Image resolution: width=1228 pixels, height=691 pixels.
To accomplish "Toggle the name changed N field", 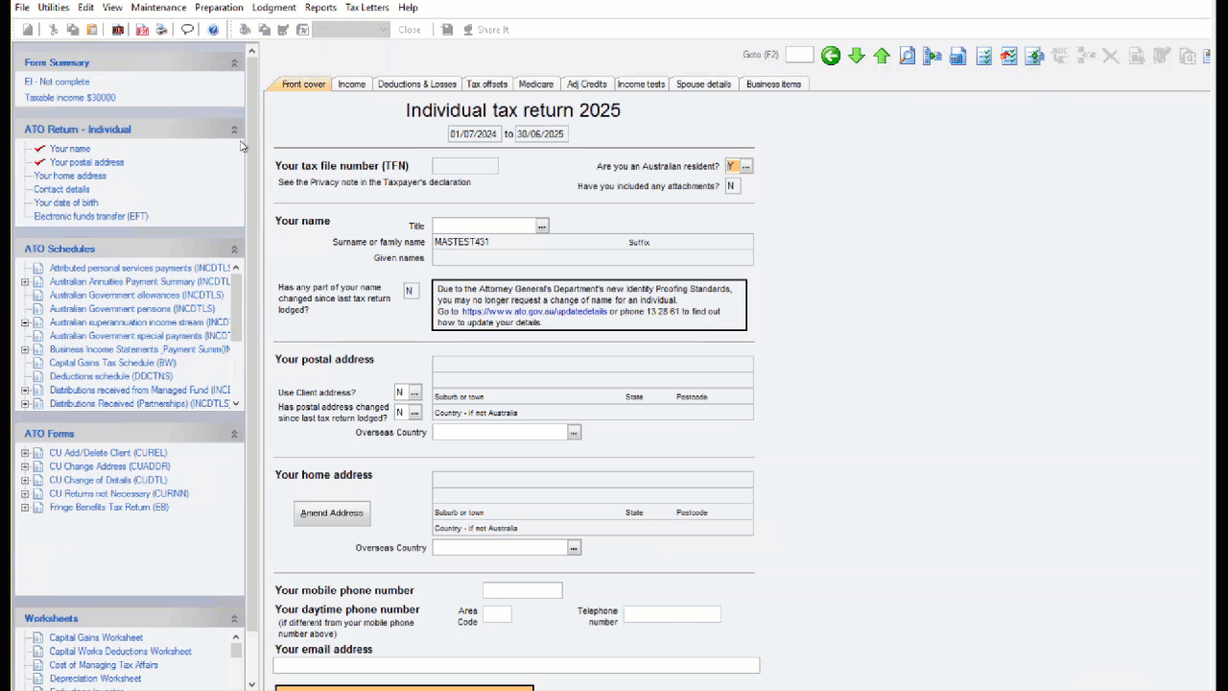I will [411, 291].
